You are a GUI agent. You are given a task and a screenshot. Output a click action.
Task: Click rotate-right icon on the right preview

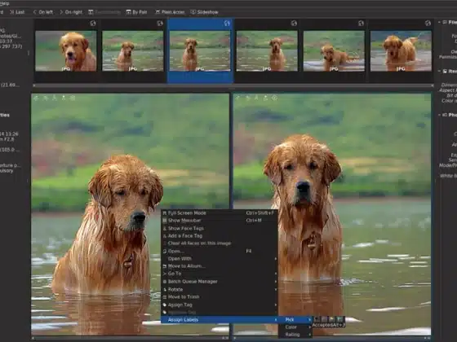point(247,99)
